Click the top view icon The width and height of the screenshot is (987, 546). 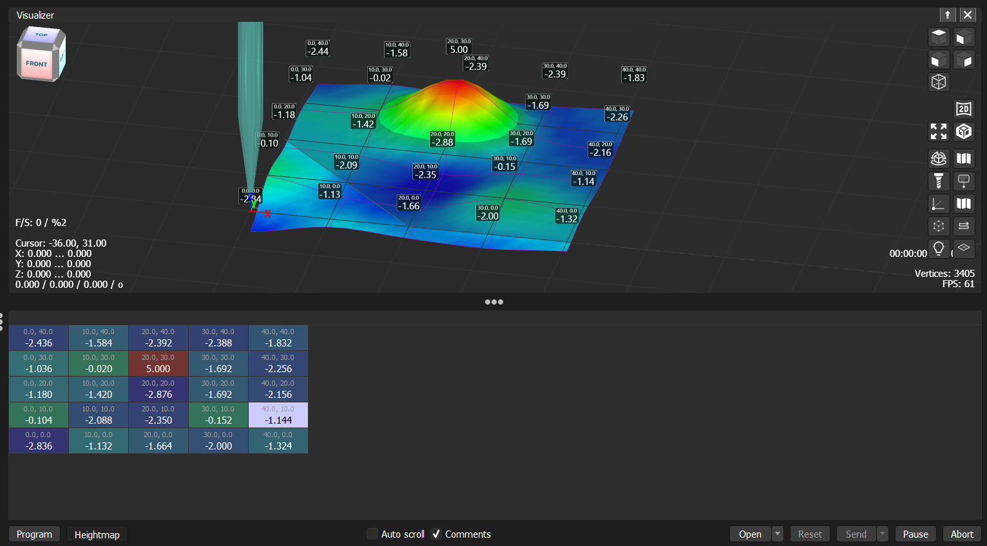(x=939, y=37)
